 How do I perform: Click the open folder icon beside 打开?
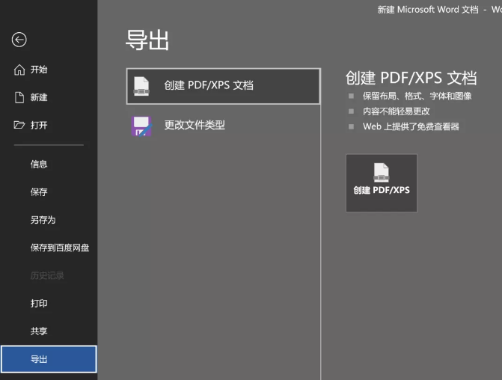point(19,125)
